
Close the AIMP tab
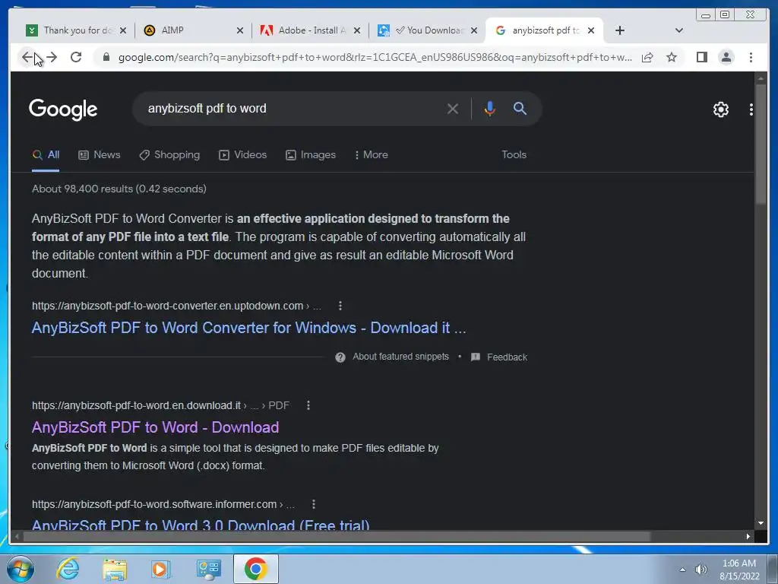coord(240,30)
